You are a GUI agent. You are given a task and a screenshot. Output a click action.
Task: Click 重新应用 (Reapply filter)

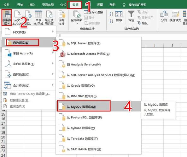pos(145,18)
